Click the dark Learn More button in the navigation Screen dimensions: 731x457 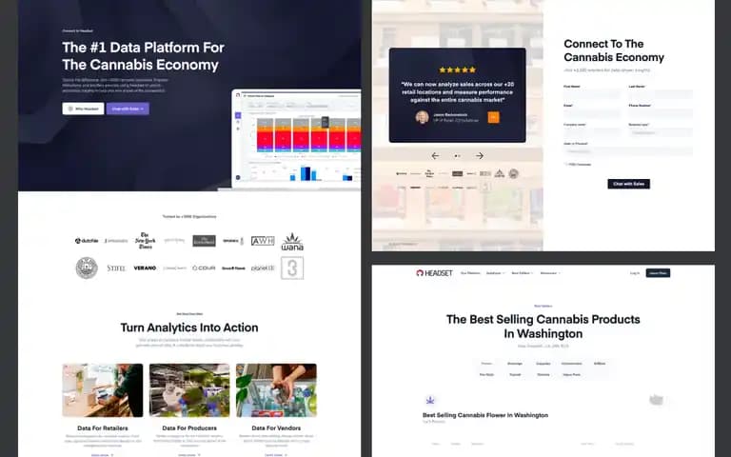(658, 273)
